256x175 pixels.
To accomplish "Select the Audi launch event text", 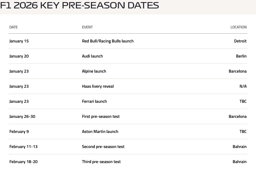I will [92, 56].
